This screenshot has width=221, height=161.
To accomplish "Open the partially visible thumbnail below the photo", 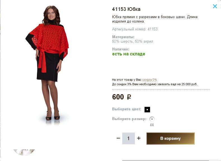I will [24, 152].
